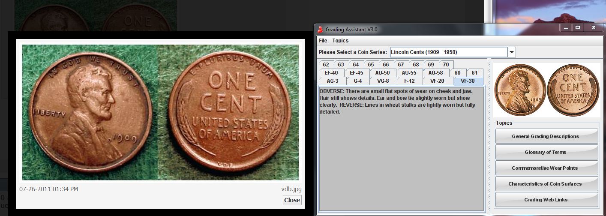The width and height of the screenshot is (606, 216).
Task: Click the Glossary of Terms button
Action: pos(546,152)
